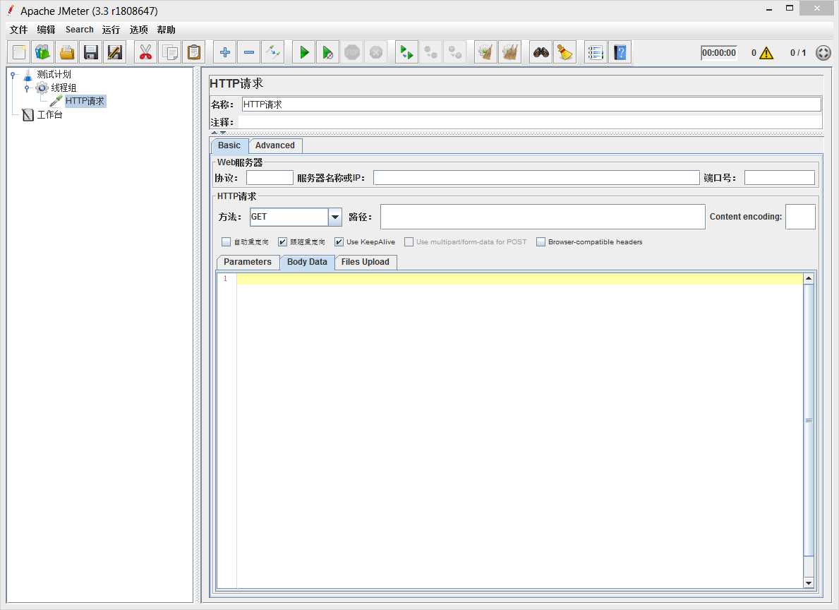Click line 1 of the body data editor
The height and width of the screenshot is (610, 839).
point(519,278)
